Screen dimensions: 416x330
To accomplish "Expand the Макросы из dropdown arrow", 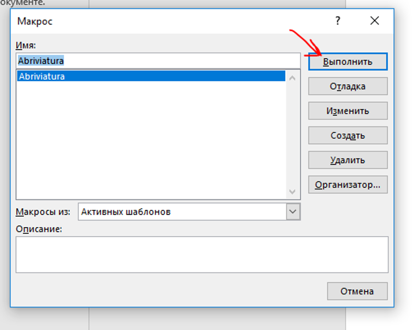I will (293, 211).
